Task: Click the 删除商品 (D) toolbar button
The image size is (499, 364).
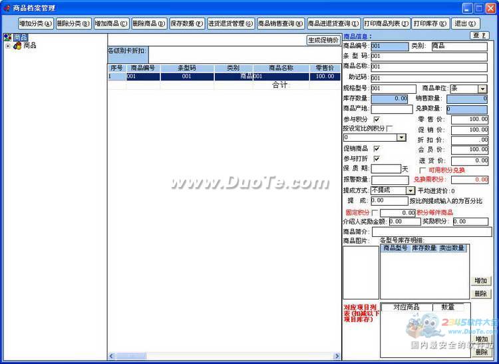Action: (x=149, y=23)
